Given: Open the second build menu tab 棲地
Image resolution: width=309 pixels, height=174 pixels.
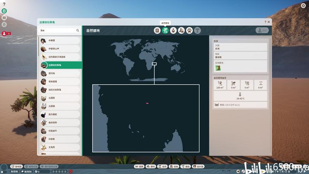Looking at the screenshot, I should pyautogui.click(x=151, y=167).
